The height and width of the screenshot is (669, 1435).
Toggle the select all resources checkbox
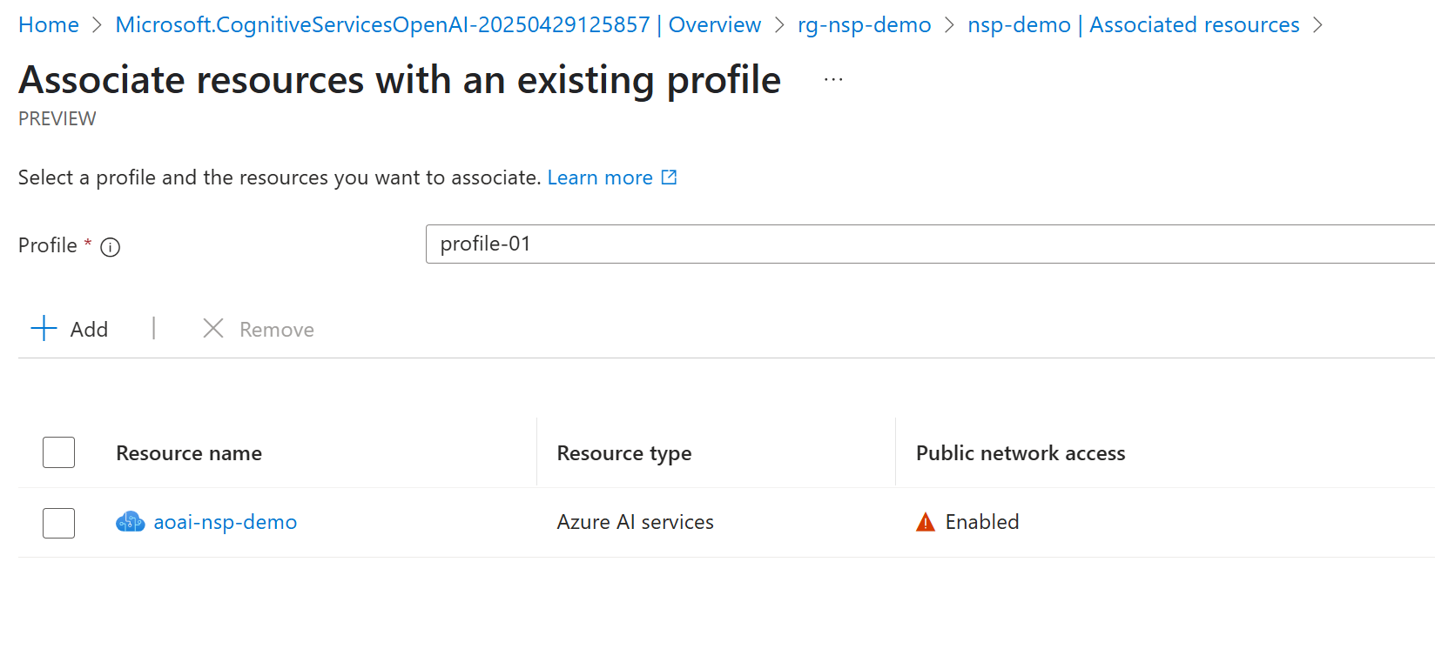tap(58, 452)
